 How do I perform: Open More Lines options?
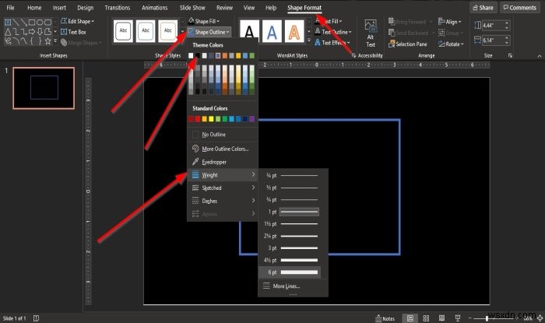[293, 286]
